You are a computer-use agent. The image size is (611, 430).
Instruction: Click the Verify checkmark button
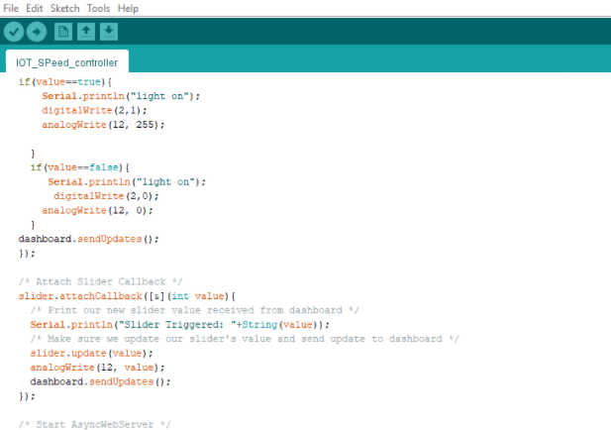tap(14, 32)
